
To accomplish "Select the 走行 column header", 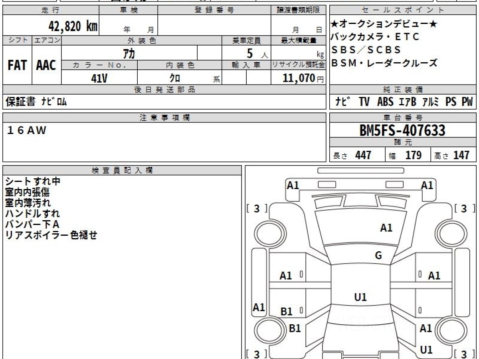I will click(x=51, y=10).
